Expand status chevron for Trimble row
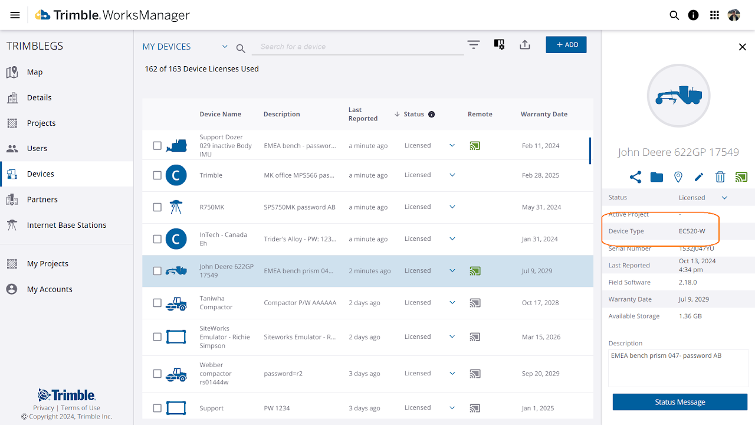The width and height of the screenshot is (755, 425). [x=452, y=175]
